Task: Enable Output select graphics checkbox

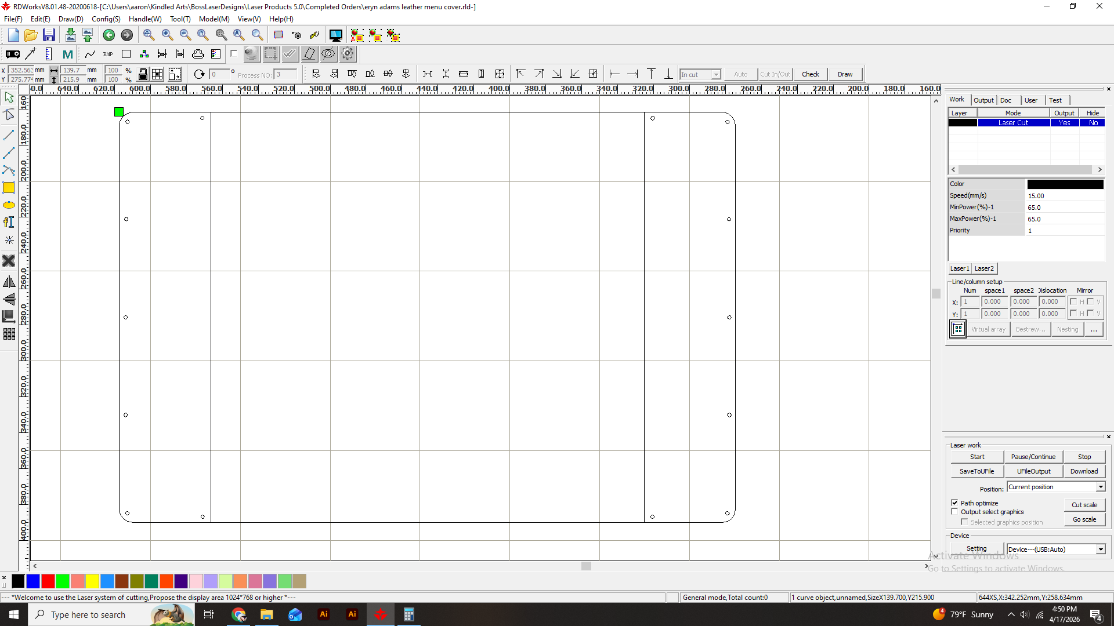Action: [x=954, y=512]
